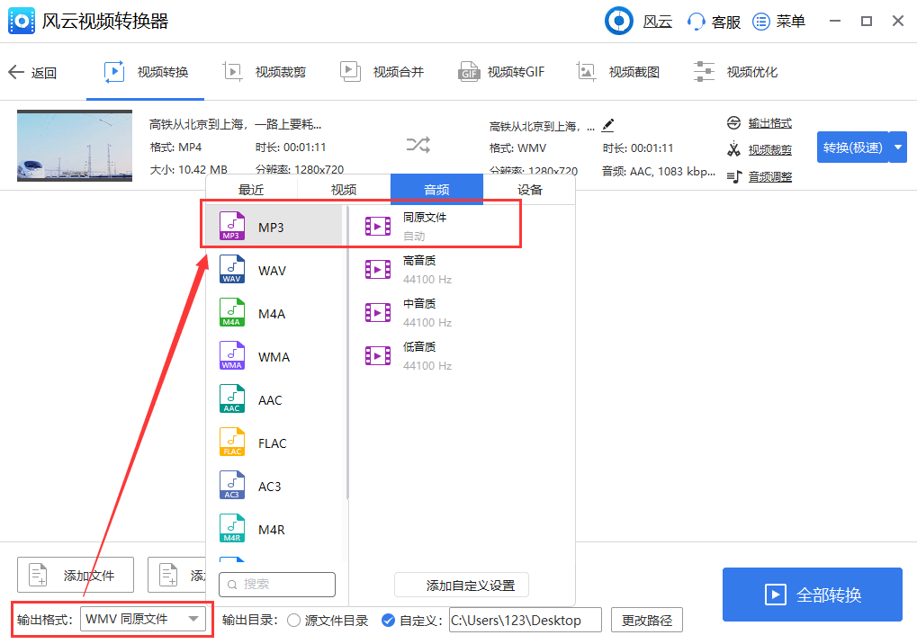The image size is (917, 644).
Task: Click 更改路径 to change output path
Action: click(649, 620)
